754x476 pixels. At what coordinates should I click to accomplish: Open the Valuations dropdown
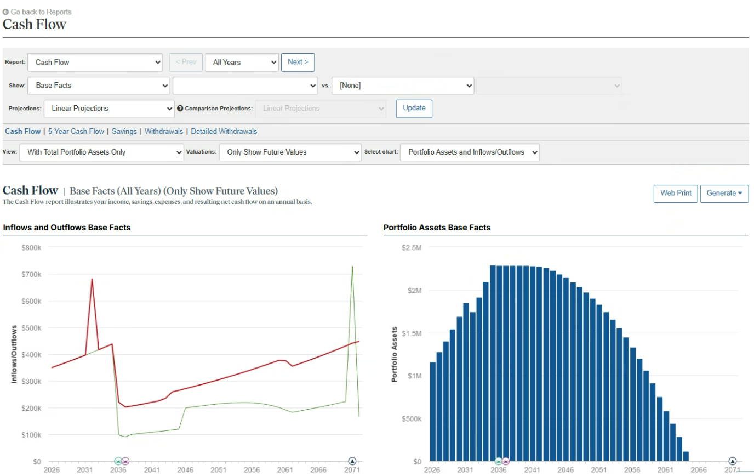[290, 152]
